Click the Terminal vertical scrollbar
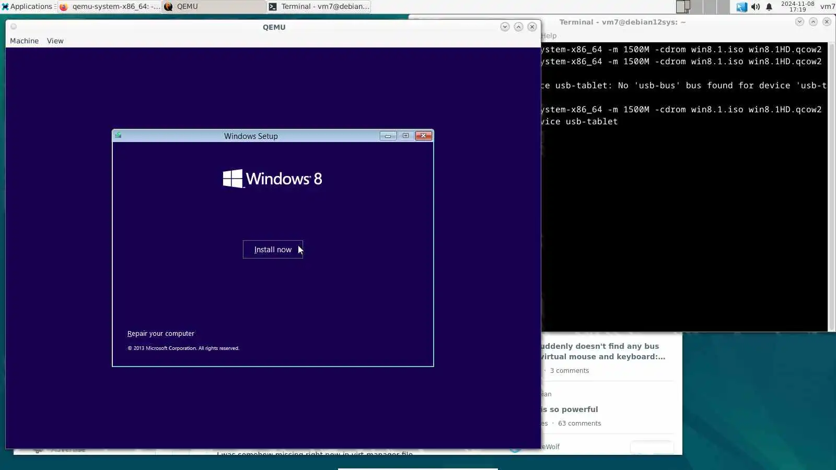This screenshot has width=836, height=470. (831, 186)
